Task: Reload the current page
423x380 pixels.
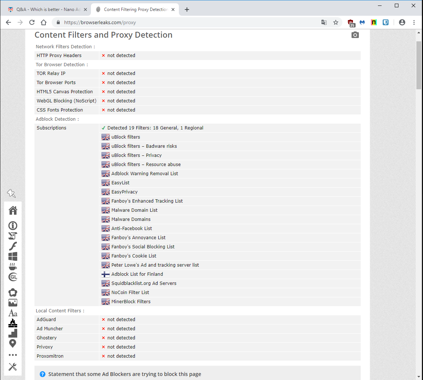Action: pyautogui.click(x=32, y=22)
